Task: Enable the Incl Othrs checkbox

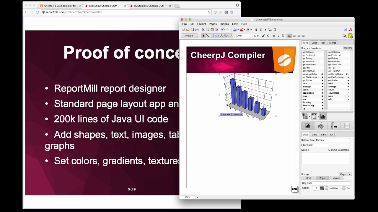Action: pyautogui.click(x=327, y=188)
